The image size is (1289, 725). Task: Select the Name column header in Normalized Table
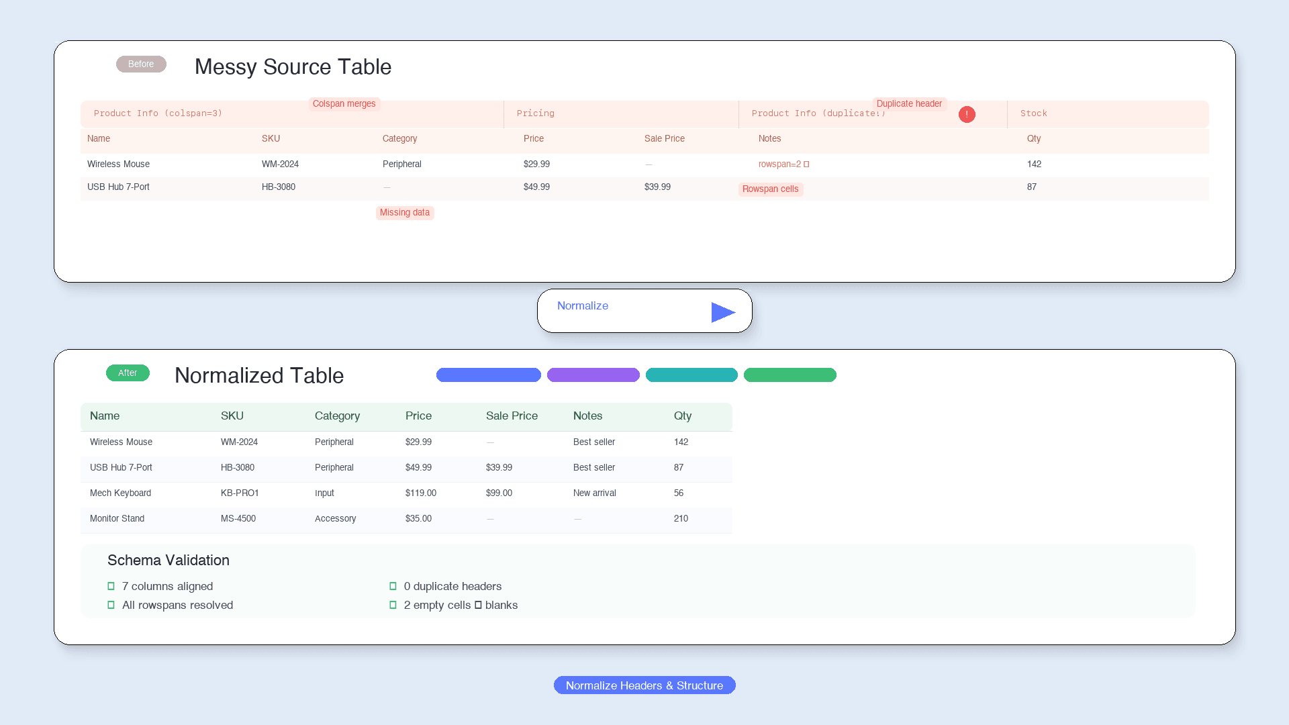[105, 416]
